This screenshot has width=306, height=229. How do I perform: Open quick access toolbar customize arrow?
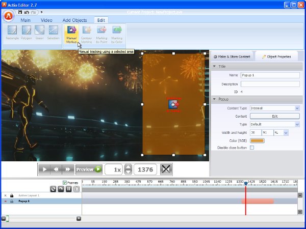pos(42,12)
